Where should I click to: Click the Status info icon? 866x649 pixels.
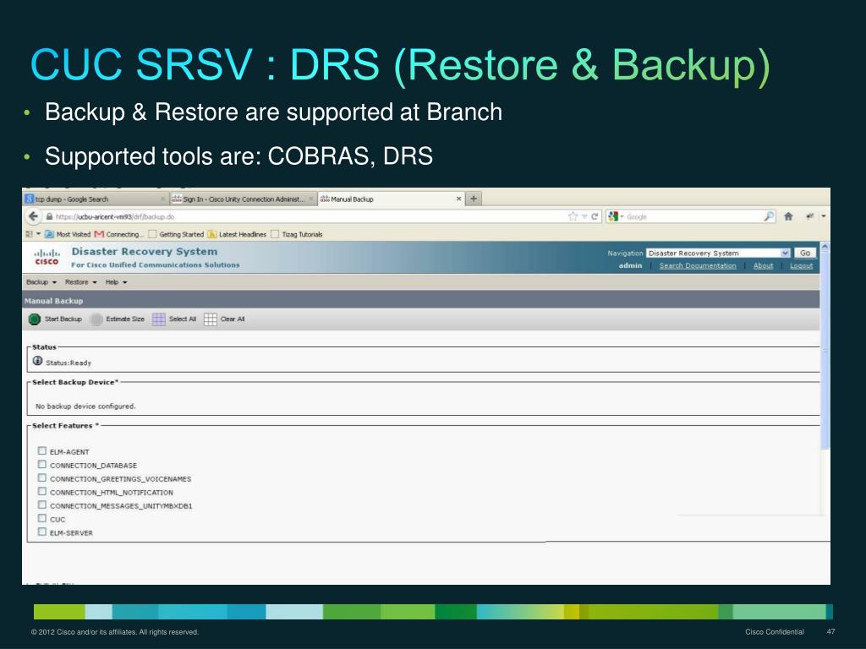[x=37, y=361]
